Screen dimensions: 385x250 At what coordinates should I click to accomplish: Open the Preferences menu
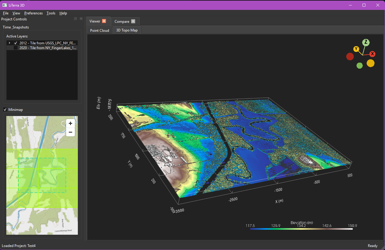click(33, 13)
